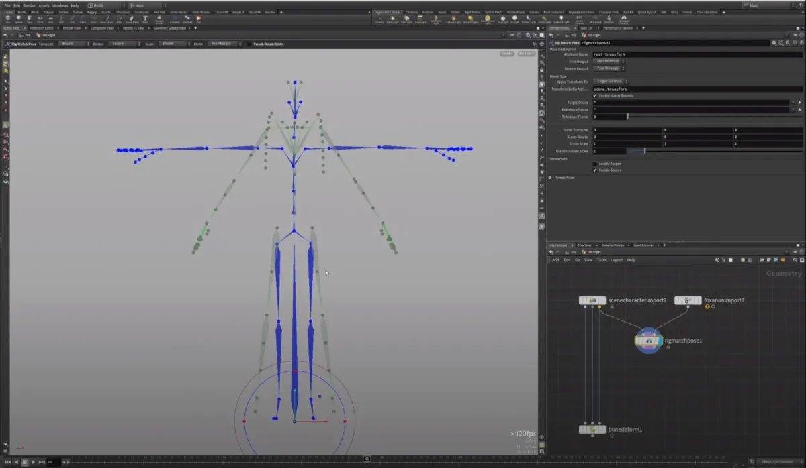Select the scenecharacterimport1 node
806x468 pixels.
pos(592,300)
